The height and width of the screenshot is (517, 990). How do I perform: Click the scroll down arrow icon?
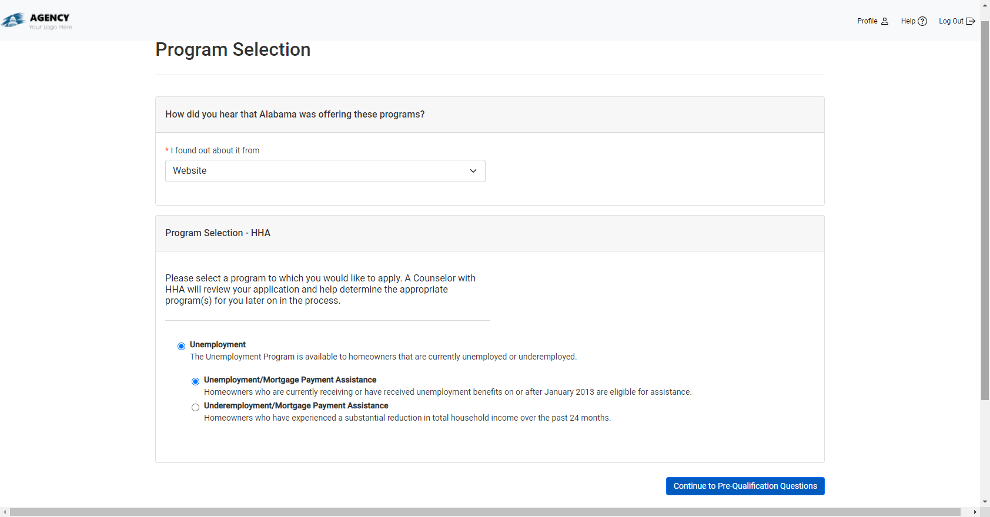pos(985,502)
